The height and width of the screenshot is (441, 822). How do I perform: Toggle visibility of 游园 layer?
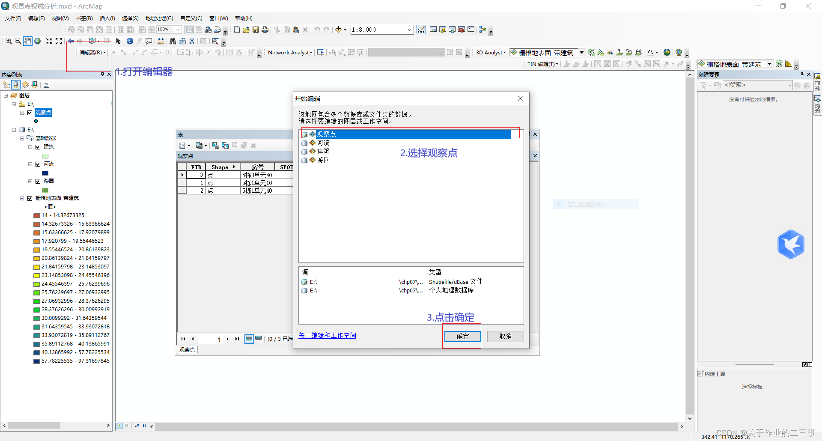coord(38,181)
